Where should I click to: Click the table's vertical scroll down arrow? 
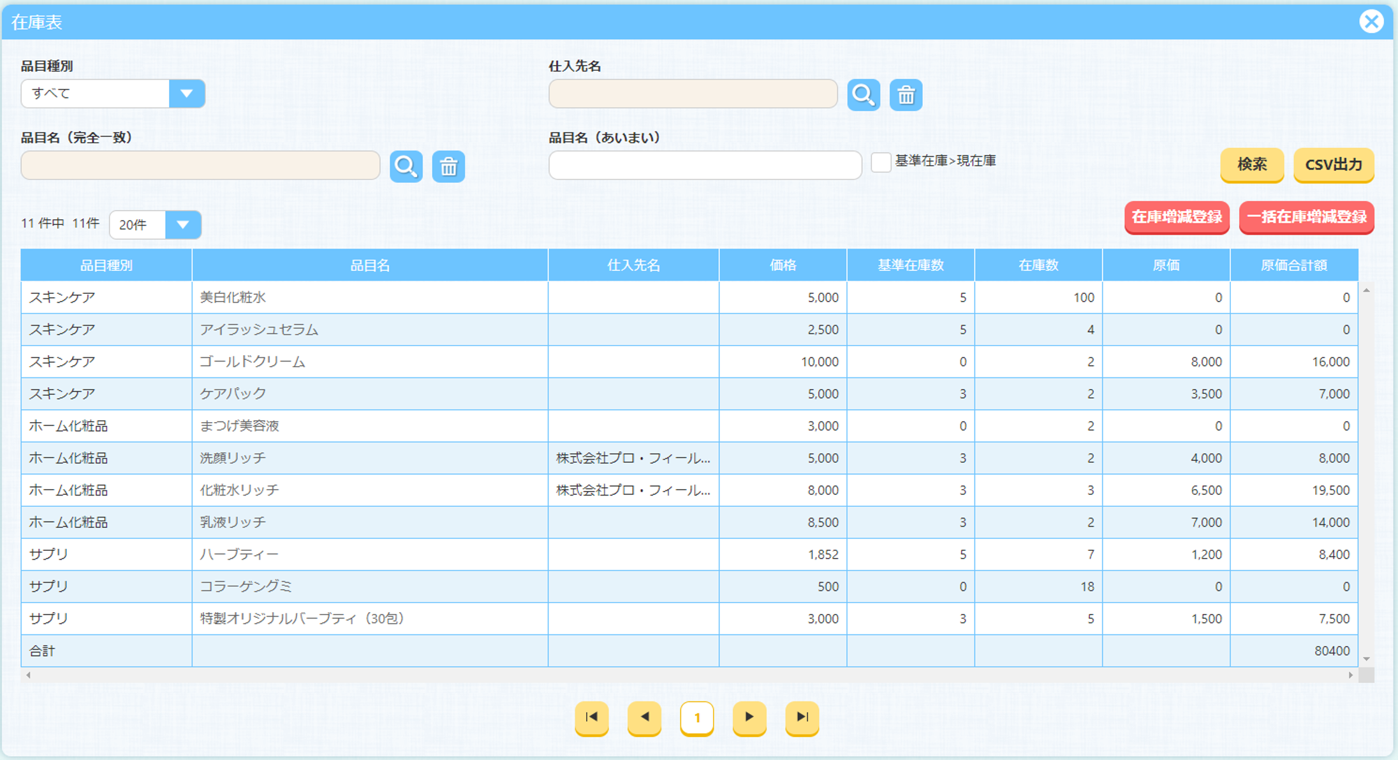[1366, 659]
